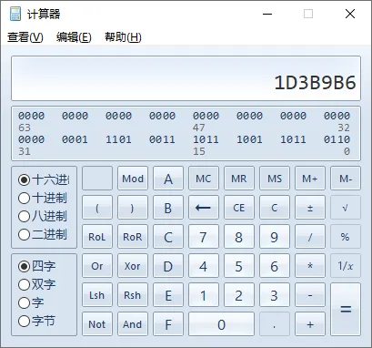Click number 8 button

tap(239, 237)
